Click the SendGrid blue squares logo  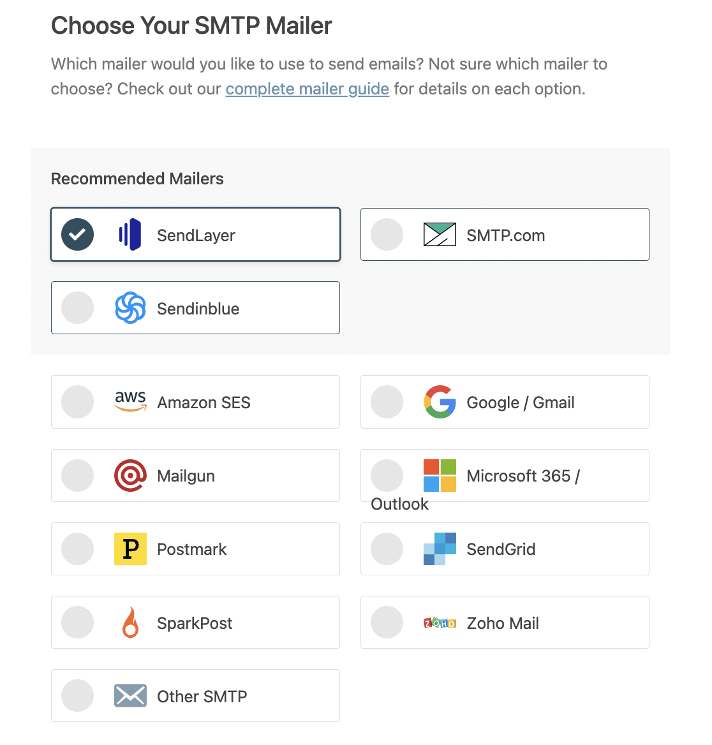pyautogui.click(x=440, y=549)
